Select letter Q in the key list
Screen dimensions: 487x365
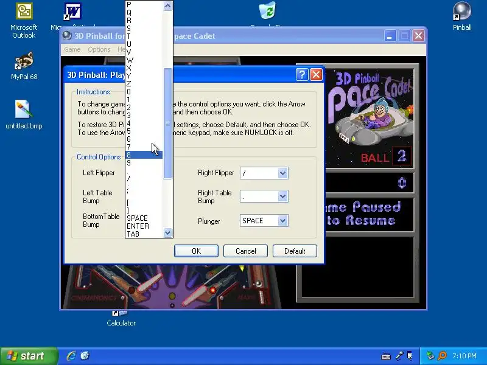click(144, 12)
